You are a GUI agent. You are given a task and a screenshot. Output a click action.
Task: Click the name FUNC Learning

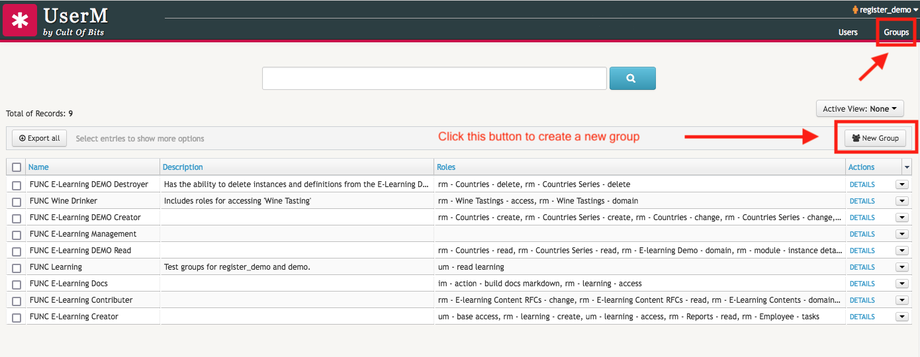click(56, 267)
